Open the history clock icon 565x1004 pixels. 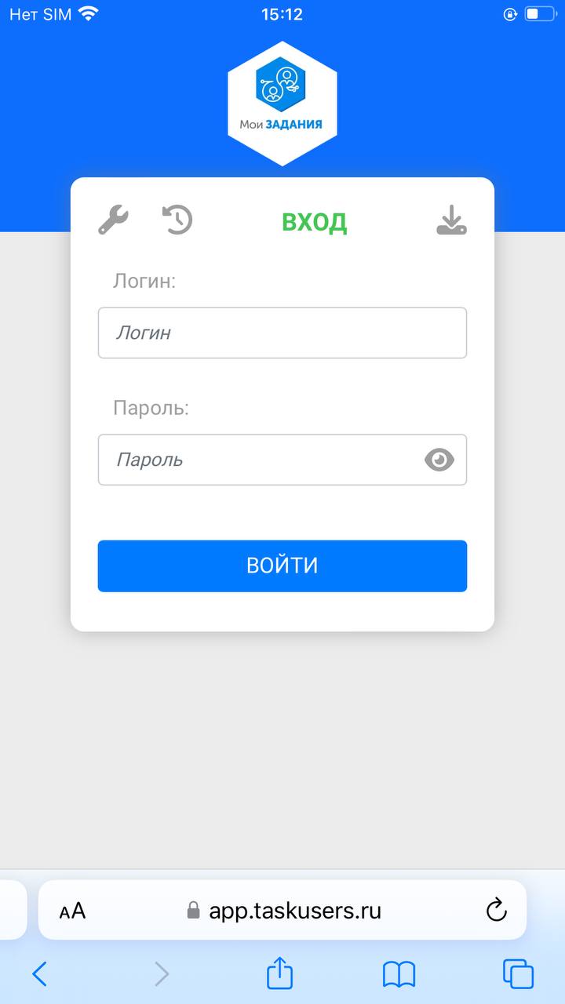[x=177, y=220]
